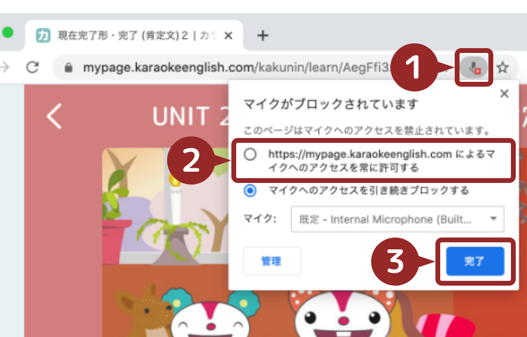Screen dimensions: 527x337
Task: Select always allow microphone access option
Action: point(250,155)
